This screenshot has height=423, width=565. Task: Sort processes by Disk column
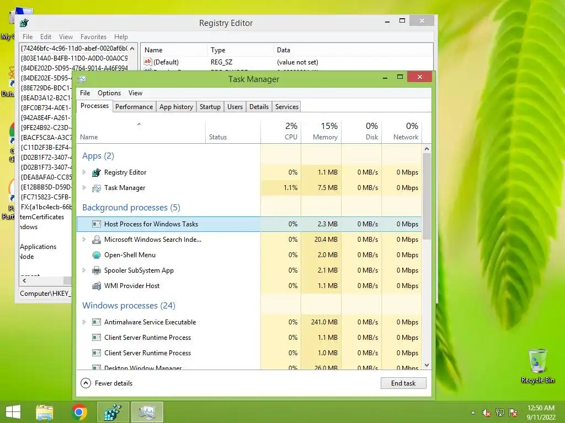[x=361, y=132]
